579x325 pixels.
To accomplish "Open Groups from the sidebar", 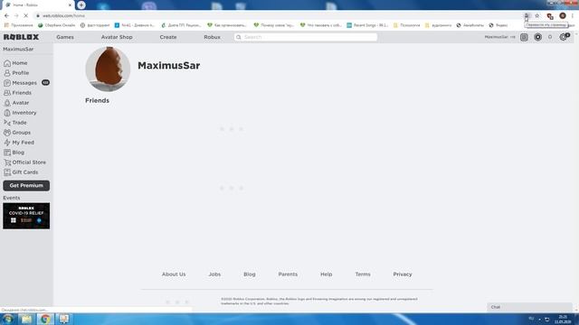I will click(17, 133).
